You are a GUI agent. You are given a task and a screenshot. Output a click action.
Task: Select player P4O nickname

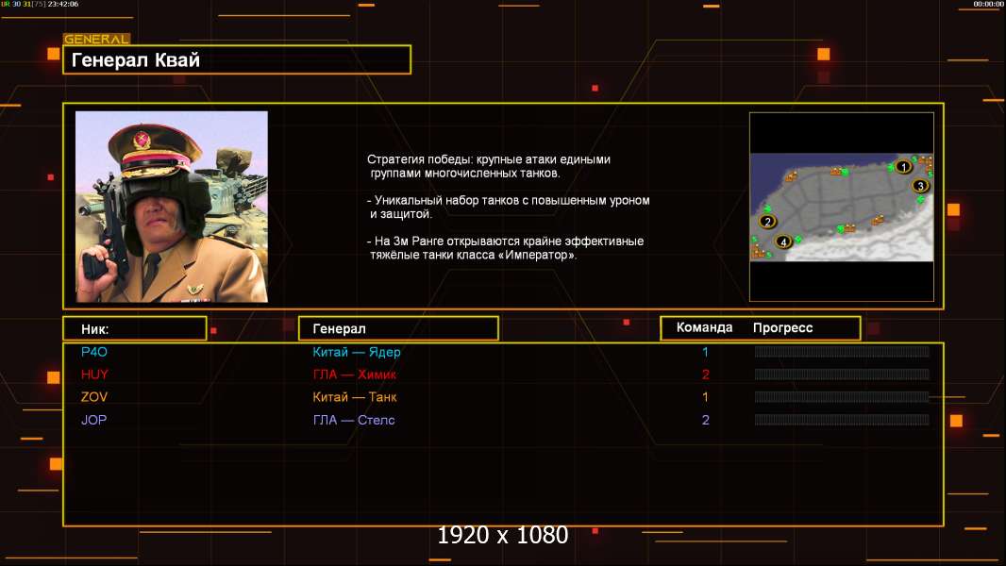pyautogui.click(x=94, y=352)
